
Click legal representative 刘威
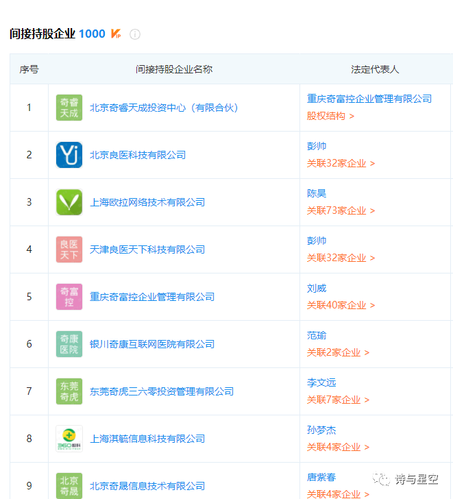pos(317,288)
